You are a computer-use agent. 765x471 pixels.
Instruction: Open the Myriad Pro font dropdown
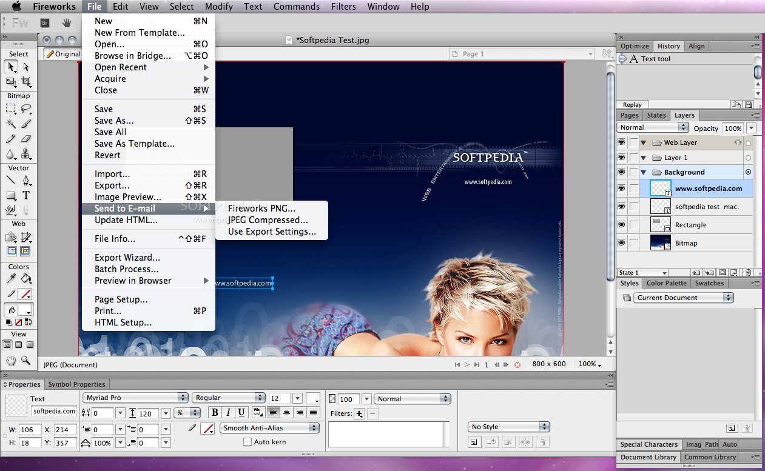135,398
